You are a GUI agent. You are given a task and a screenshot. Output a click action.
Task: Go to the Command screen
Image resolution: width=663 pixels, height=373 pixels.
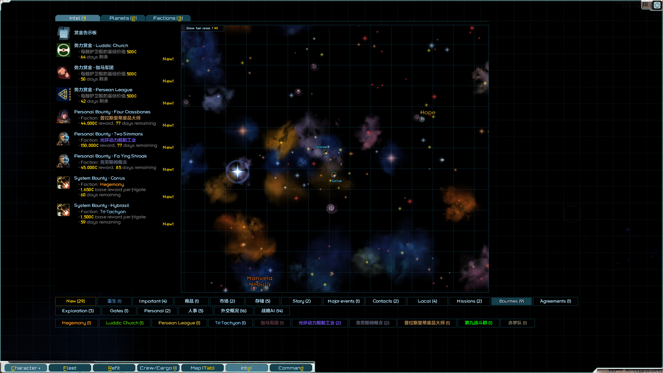click(291, 368)
